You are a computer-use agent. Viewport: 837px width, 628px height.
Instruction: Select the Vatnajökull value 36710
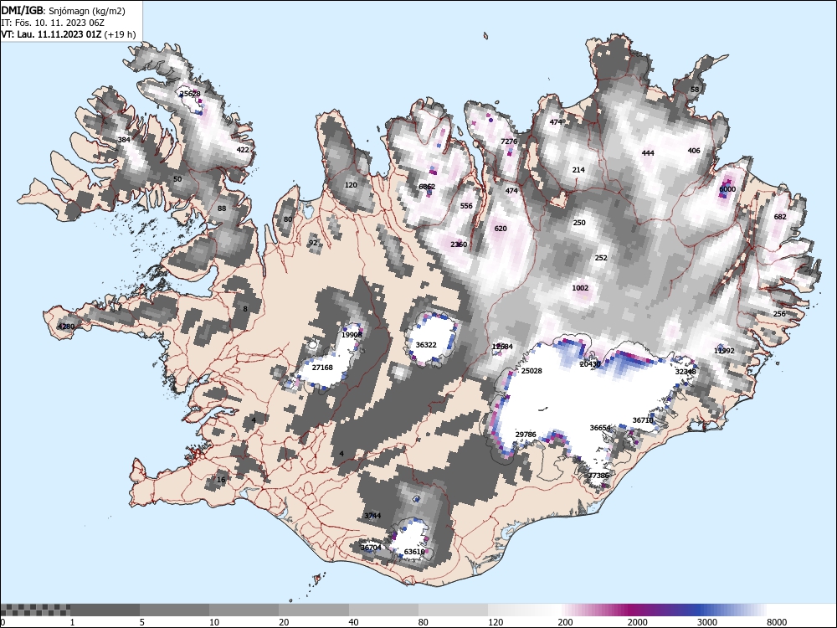pyautogui.click(x=643, y=420)
